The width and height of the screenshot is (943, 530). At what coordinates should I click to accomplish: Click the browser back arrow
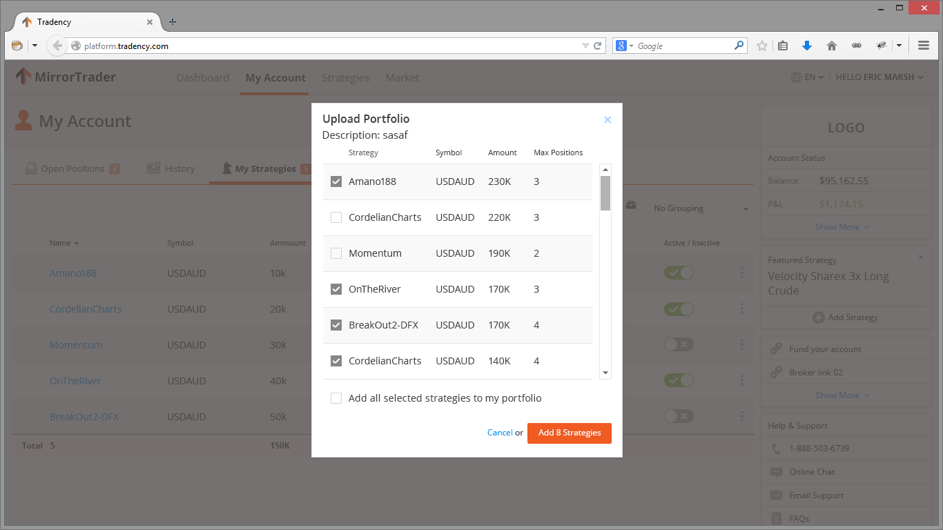coord(57,46)
